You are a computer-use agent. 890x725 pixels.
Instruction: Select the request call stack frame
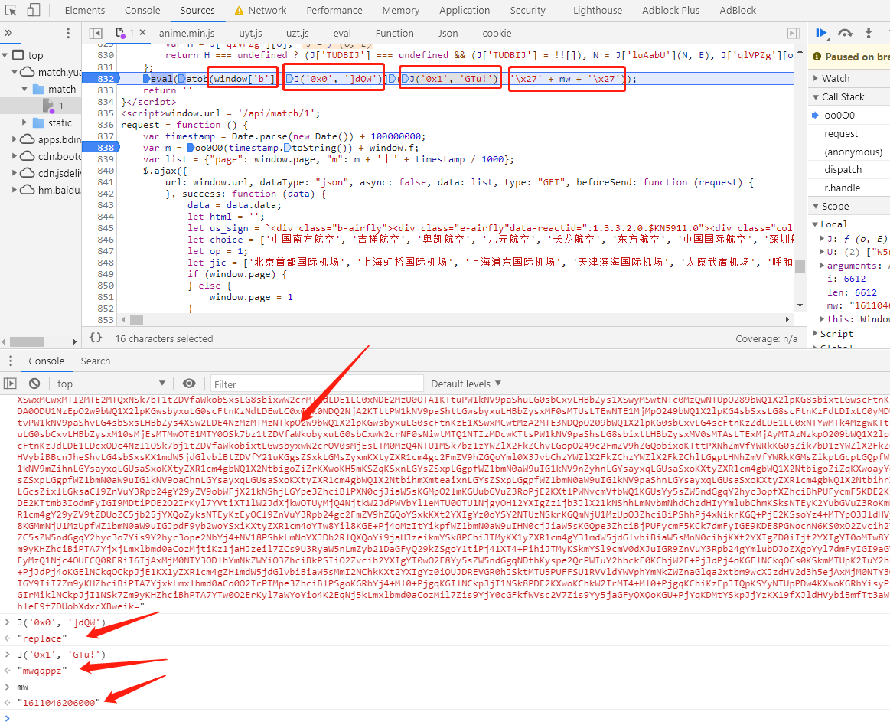(841, 133)
